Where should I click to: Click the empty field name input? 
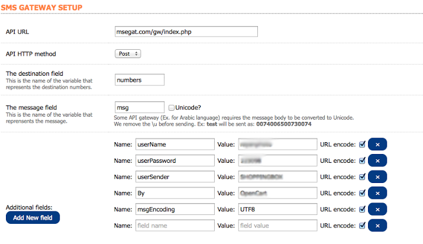coord(173,225)
